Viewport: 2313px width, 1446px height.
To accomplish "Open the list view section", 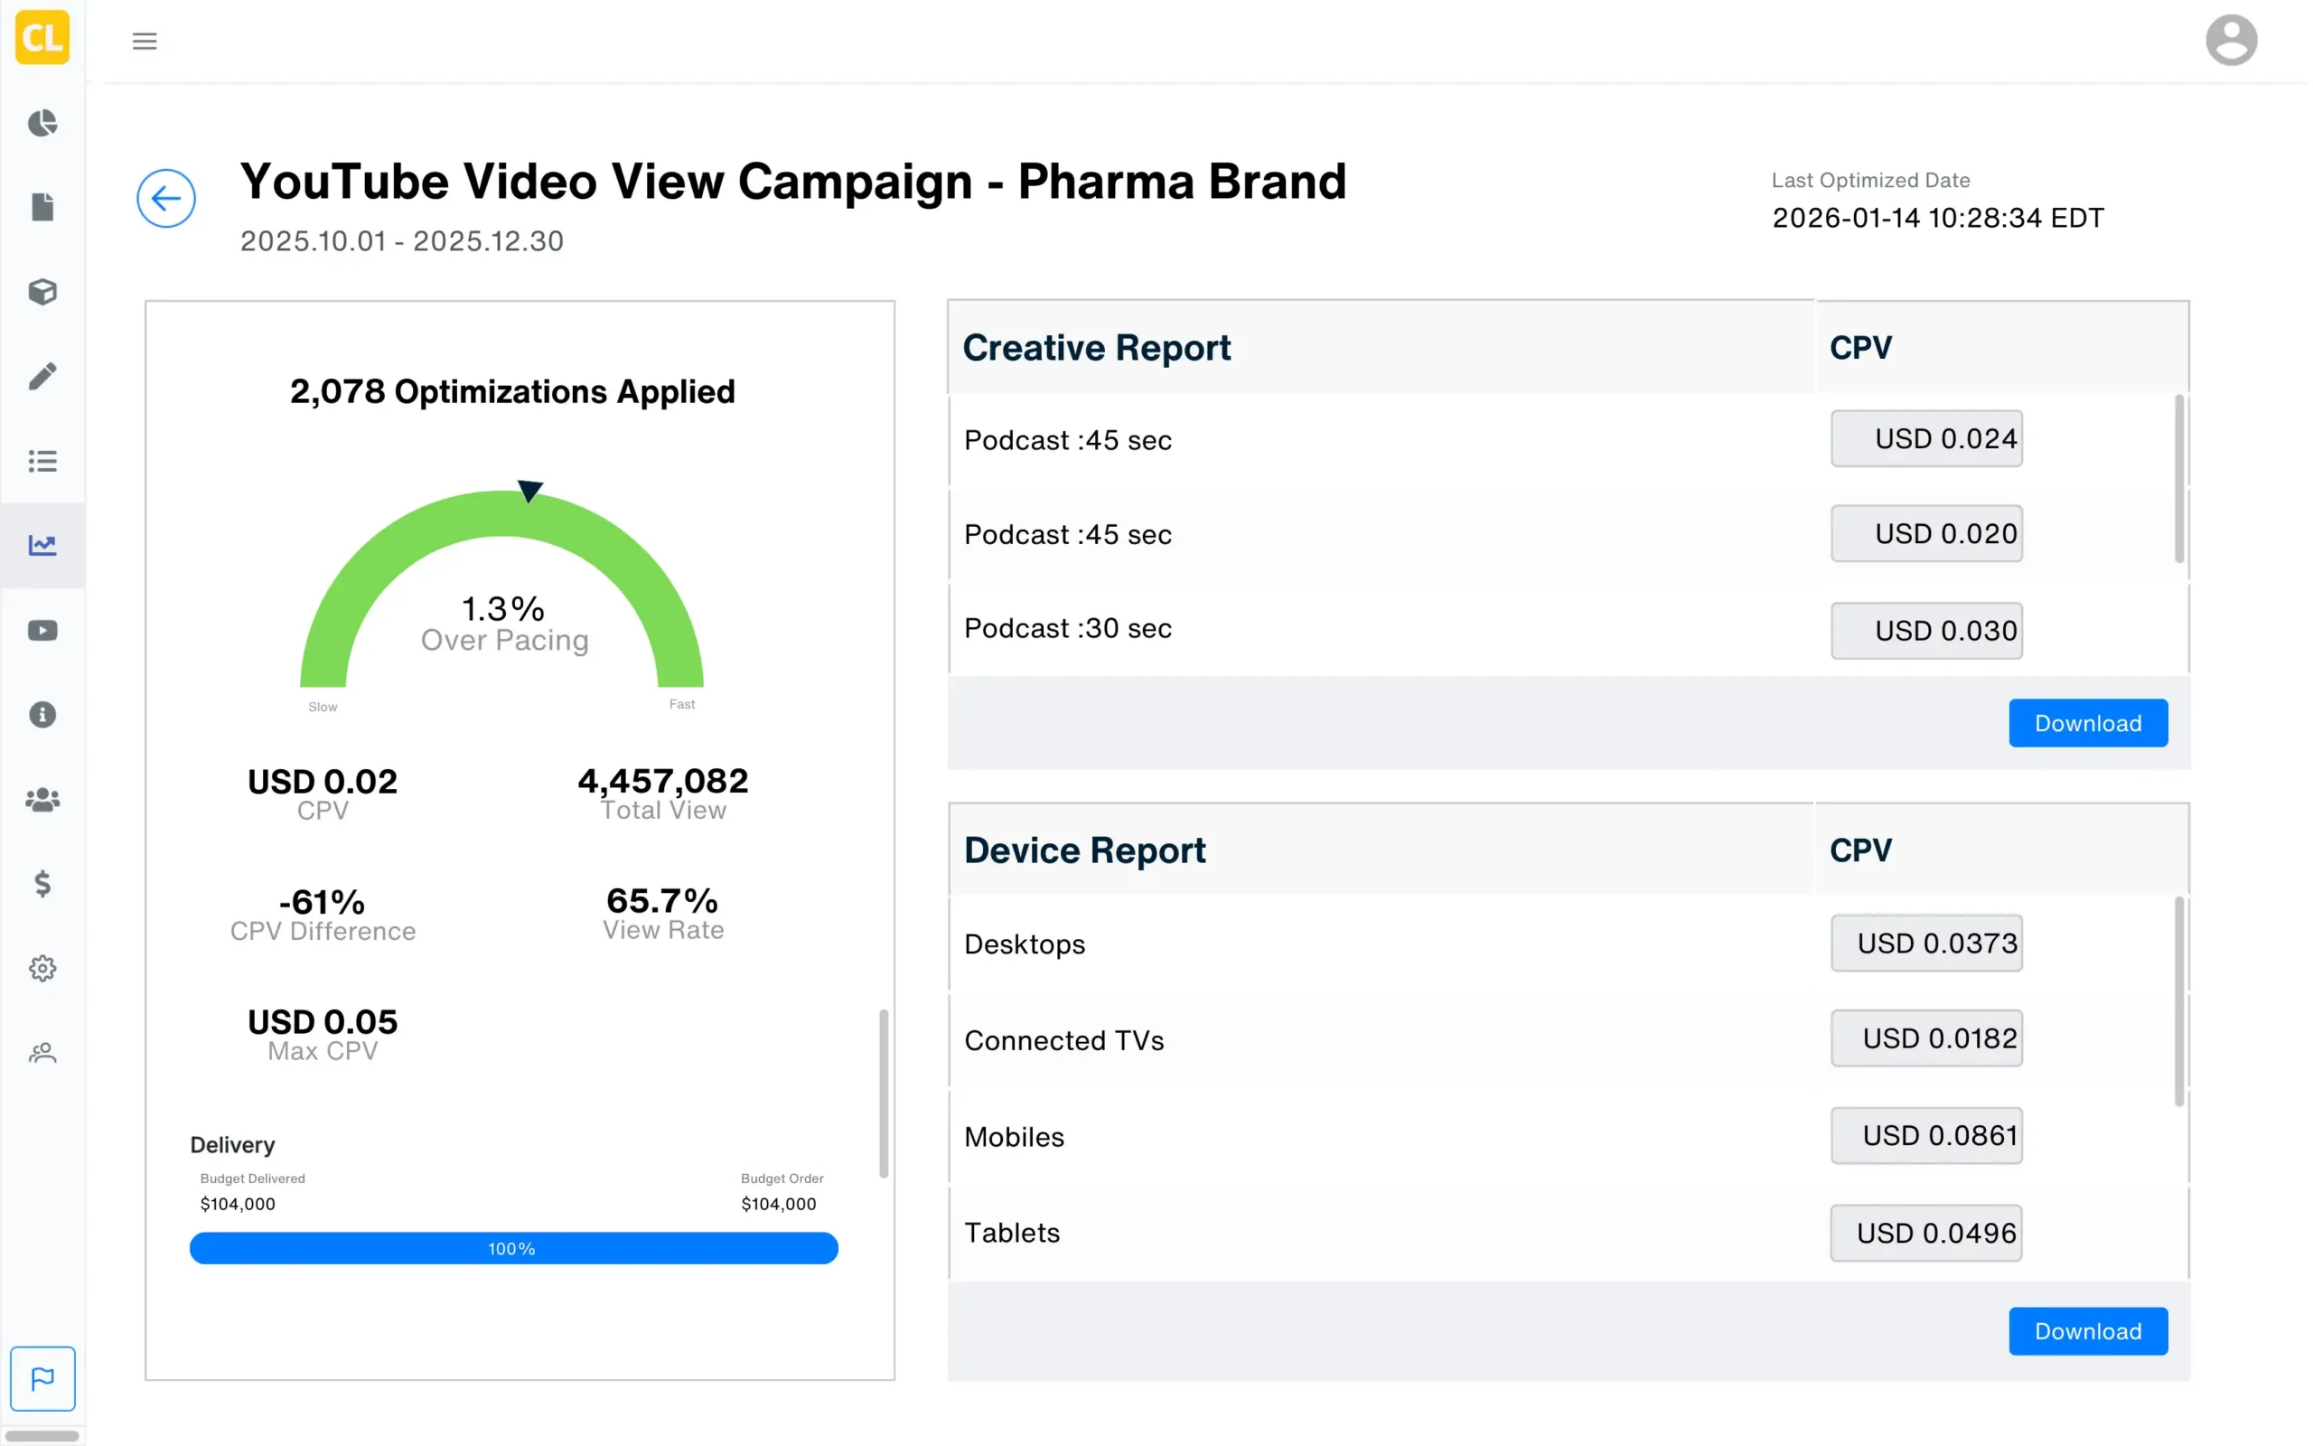I will 42,461.
